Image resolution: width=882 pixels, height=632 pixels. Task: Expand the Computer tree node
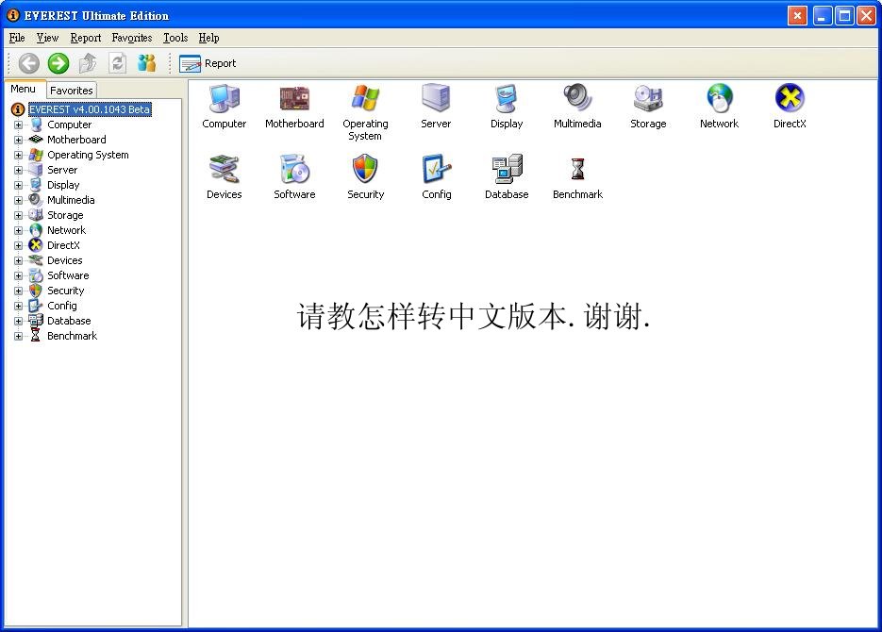(18, 125)
